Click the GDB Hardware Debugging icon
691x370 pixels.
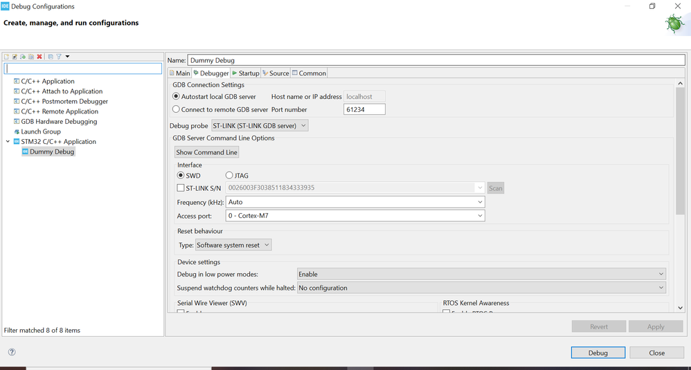(17, 122)
